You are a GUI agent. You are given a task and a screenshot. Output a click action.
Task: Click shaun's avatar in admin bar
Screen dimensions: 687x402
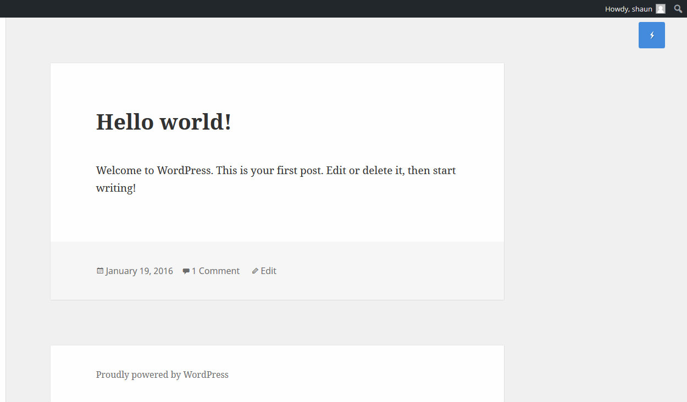tap(661, 9)
